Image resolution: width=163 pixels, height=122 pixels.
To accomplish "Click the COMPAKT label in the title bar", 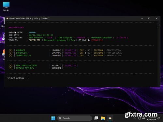I will [x=45, y=19].
